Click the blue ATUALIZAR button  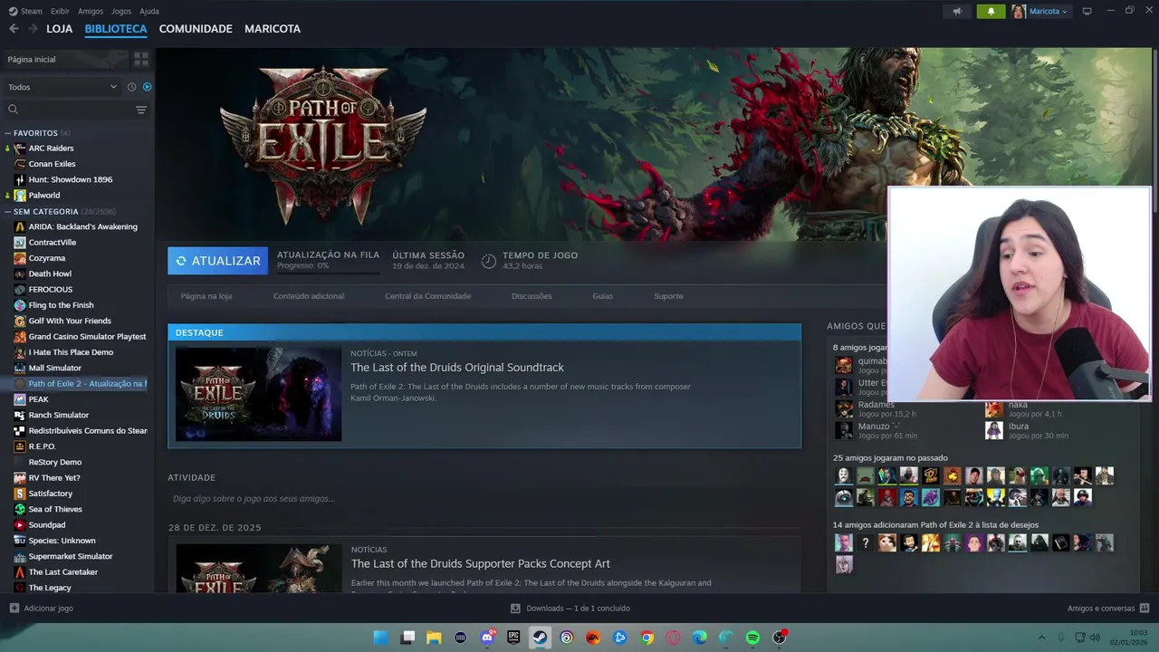pos(217,261)
